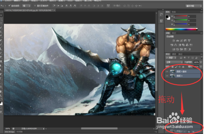The width and height of the screenshot is (204, 134).
Task: Open the Auto-Select group/layer dropdown
Action: (26, 6)
